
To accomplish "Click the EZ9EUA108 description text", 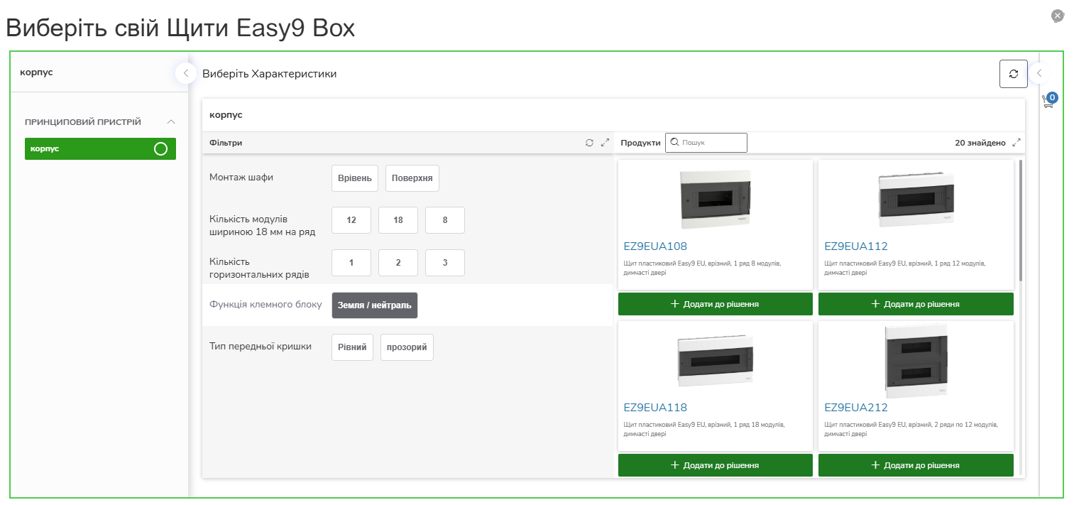I will coord(702,268).
